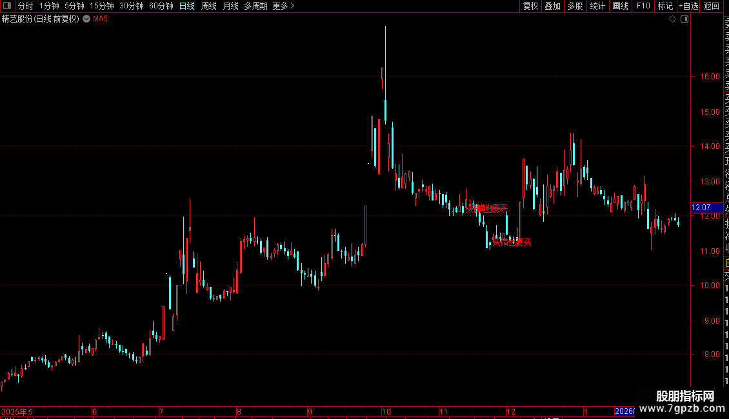Click month 9 marker on time axis
Screen dimensions: 729x419
pyautogui.click(x=310, y=411)
